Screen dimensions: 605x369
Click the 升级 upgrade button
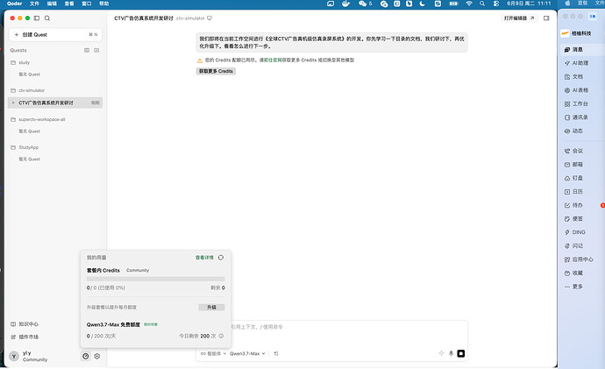[x=211, y=308]
